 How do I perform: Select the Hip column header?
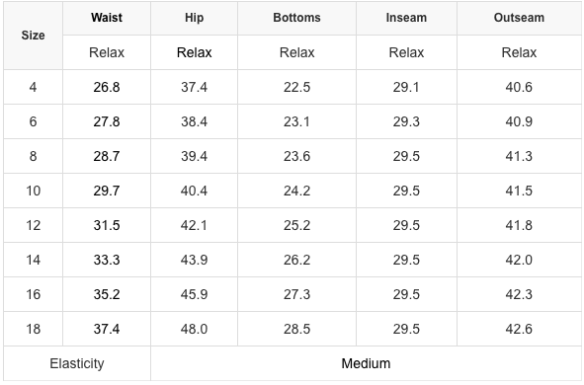click(194, 18)
